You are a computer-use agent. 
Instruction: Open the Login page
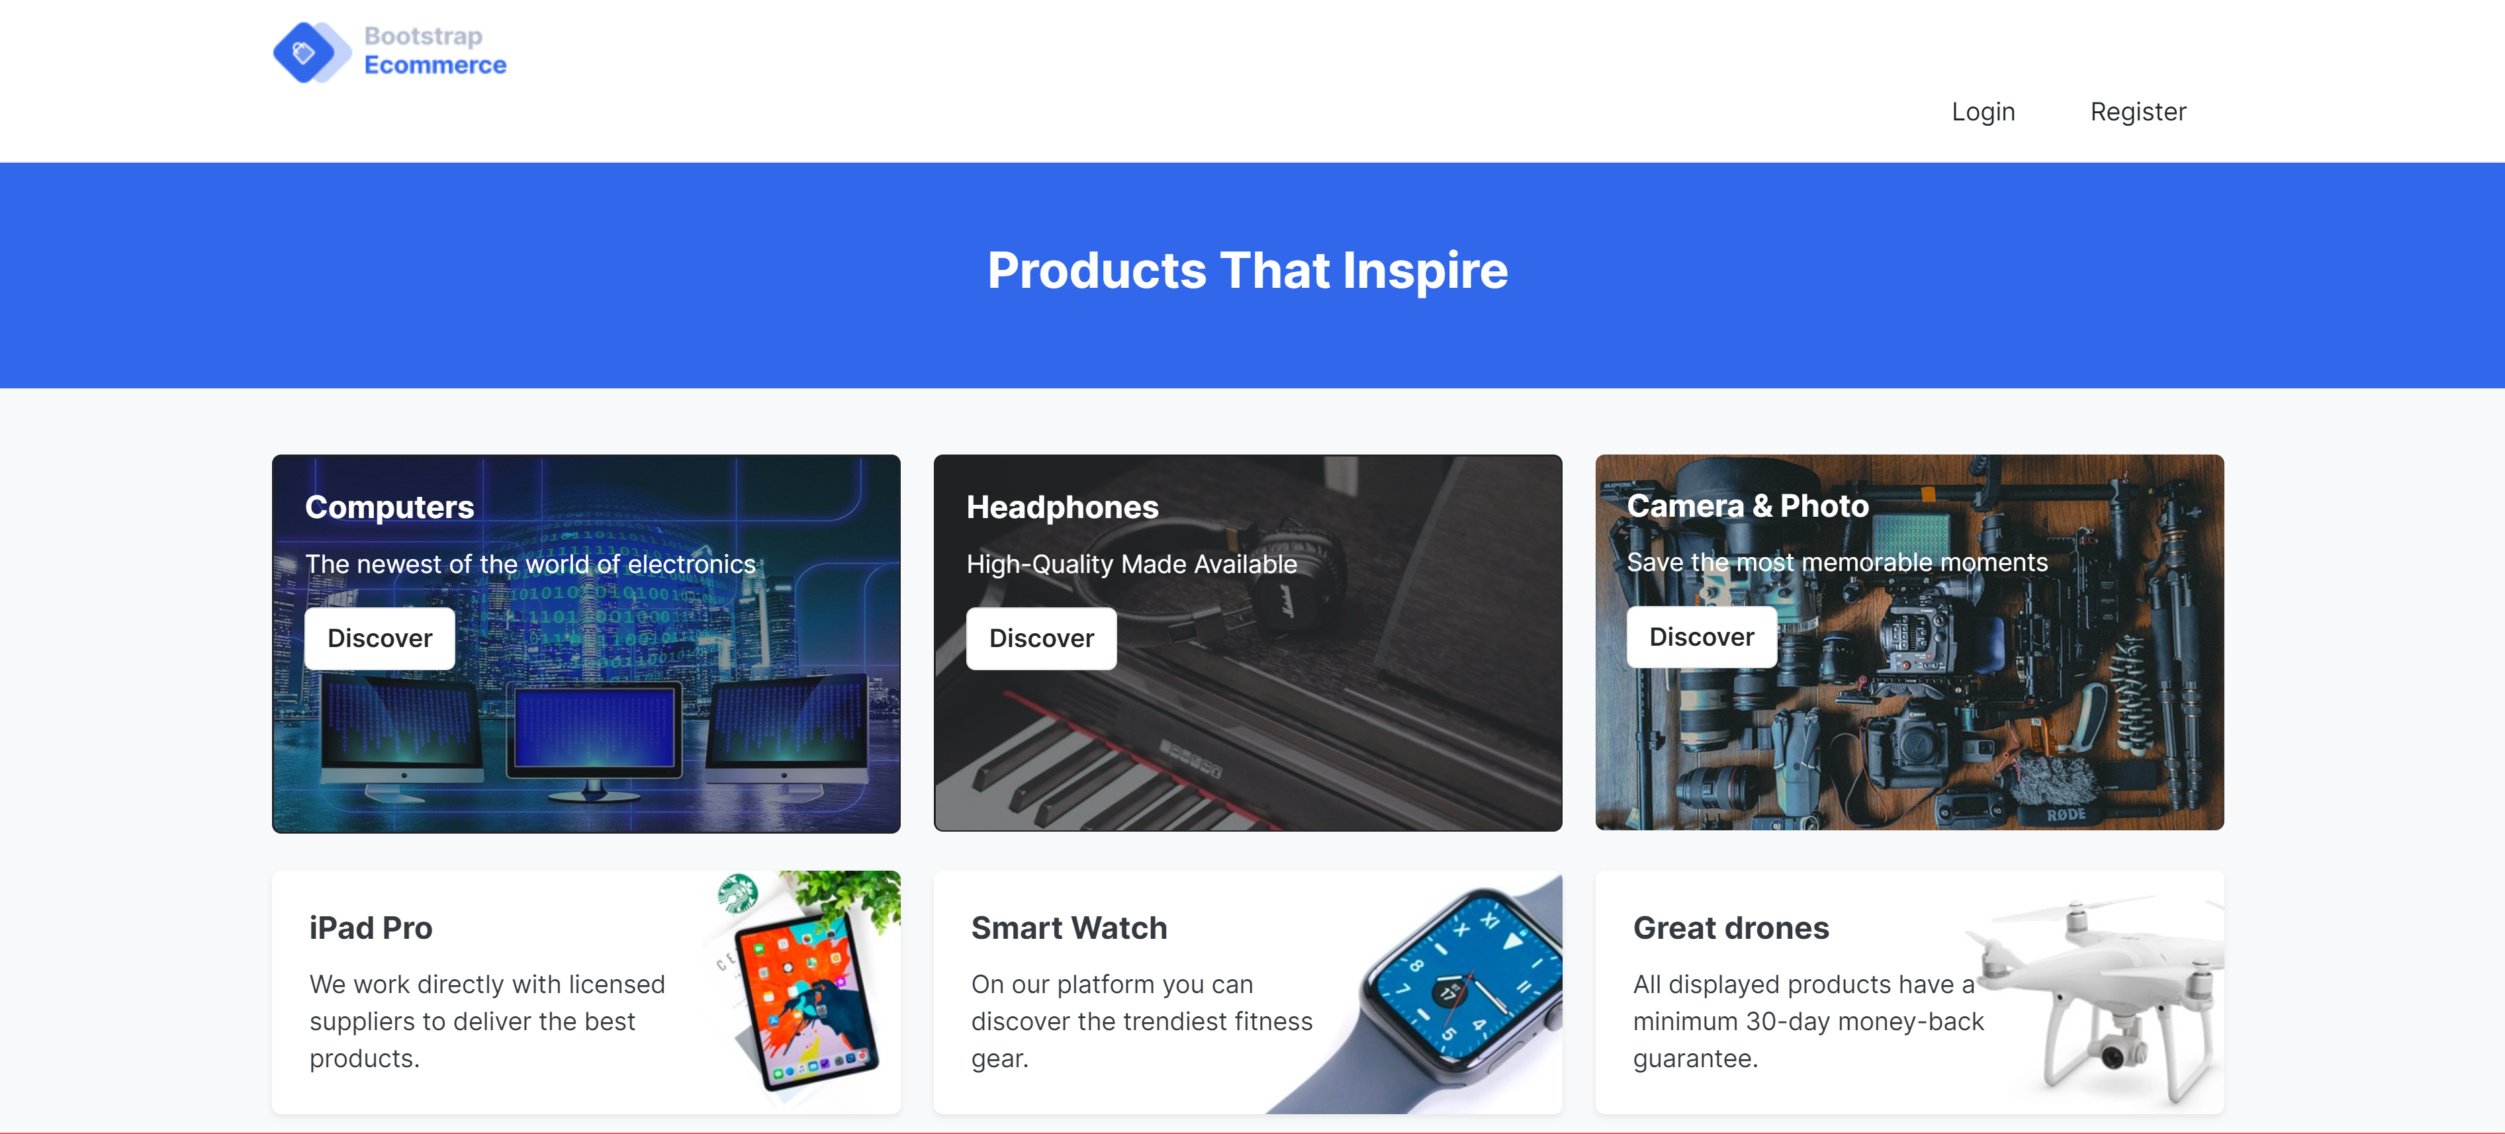point(1983,112)
